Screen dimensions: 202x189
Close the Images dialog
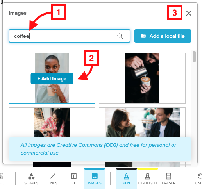189,13
